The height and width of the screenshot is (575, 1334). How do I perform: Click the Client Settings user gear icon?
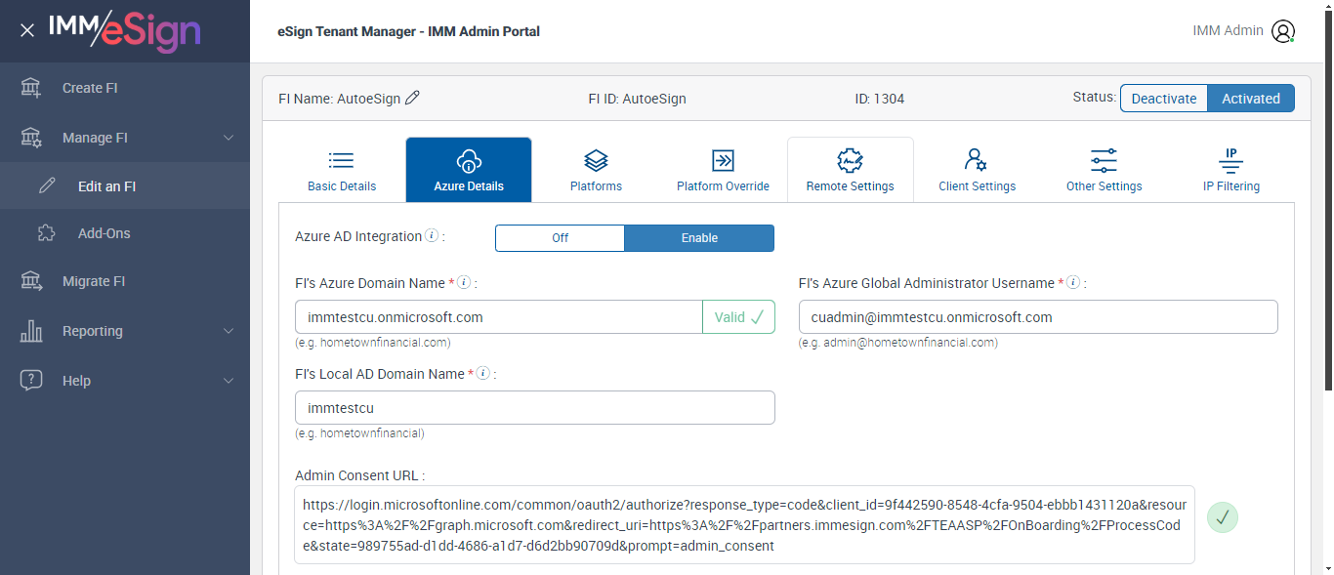[977, 161]
